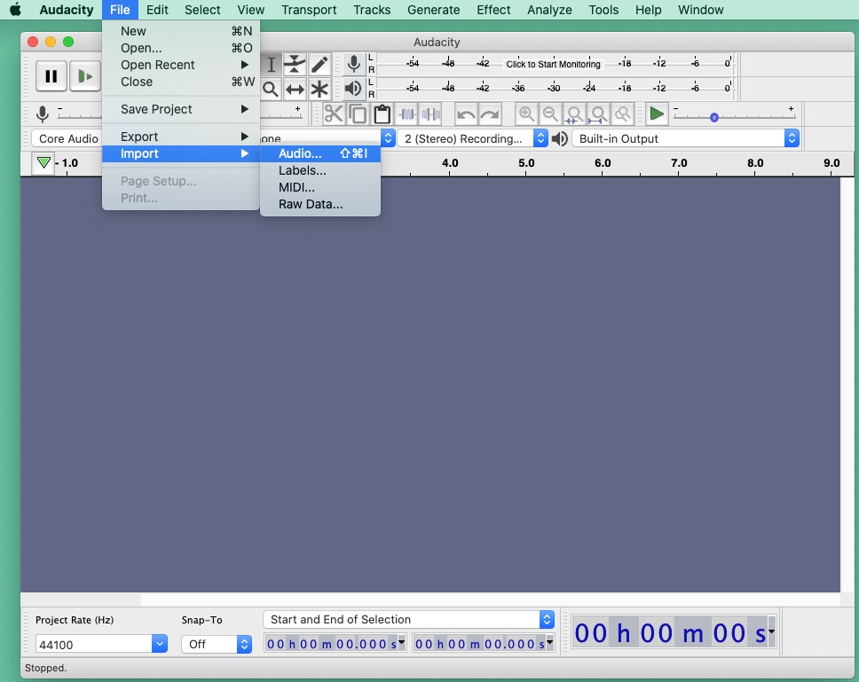The height and width of the screenshot is (682, 859).
Task: Select the Draw (pencil) tool
Action: [x=319, y=65]
